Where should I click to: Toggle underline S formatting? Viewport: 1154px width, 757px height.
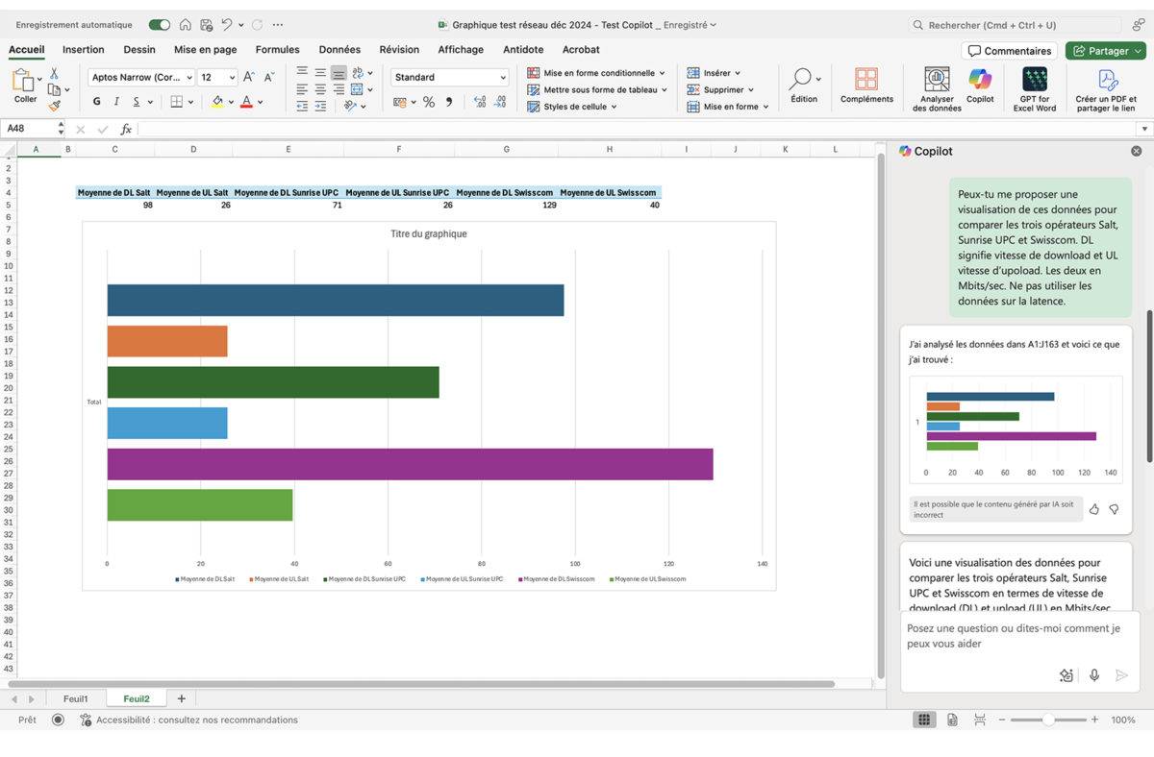[137, 101]
